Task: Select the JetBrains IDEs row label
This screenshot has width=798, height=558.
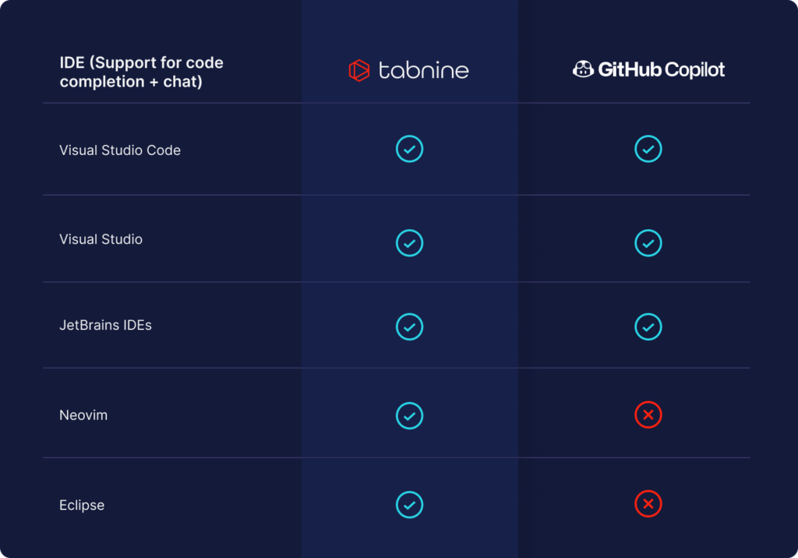Action: pyautogui.click(x=105, y=325)
